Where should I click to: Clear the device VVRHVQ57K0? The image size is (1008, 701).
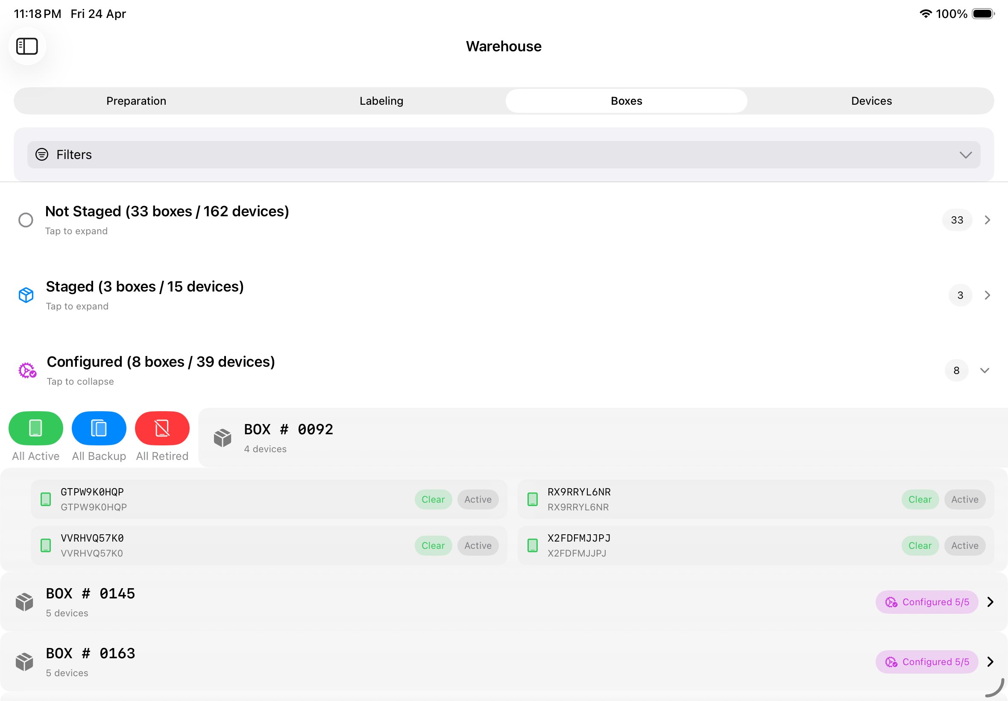click(x=433, y=545)
